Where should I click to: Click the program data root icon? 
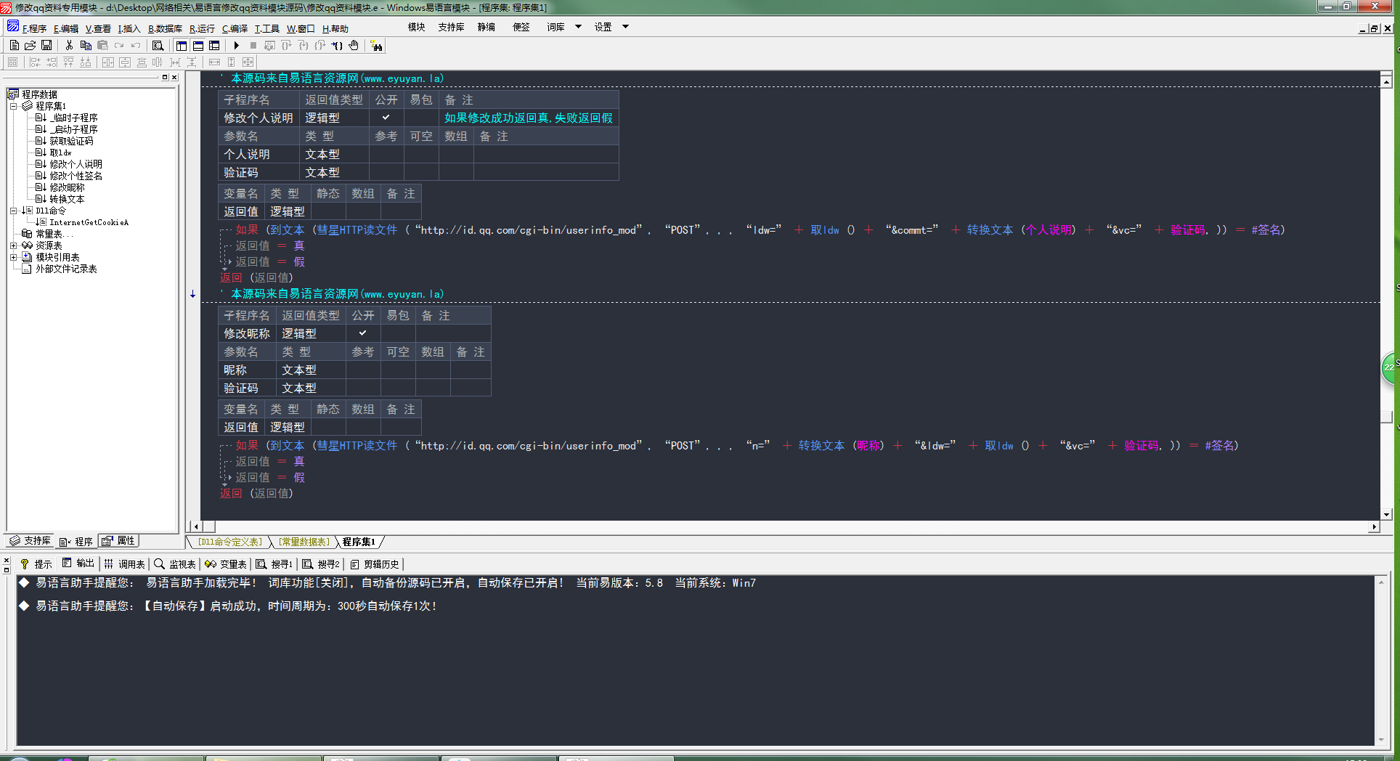pyautogui.click(x=13, y=94)
